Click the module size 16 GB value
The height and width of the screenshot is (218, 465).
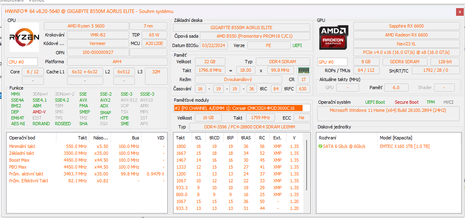tap(208, 118)
